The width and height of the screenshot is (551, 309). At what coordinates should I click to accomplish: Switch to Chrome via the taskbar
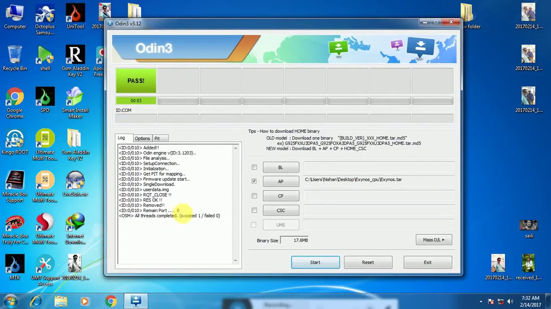(111, 301)
